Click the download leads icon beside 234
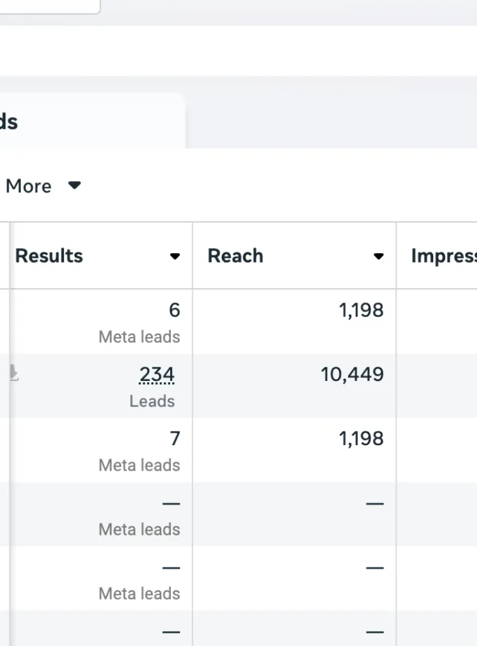Image resolution: width=477 pixels, height=646 pixels. pyautogui.click(x=13, y=374)
